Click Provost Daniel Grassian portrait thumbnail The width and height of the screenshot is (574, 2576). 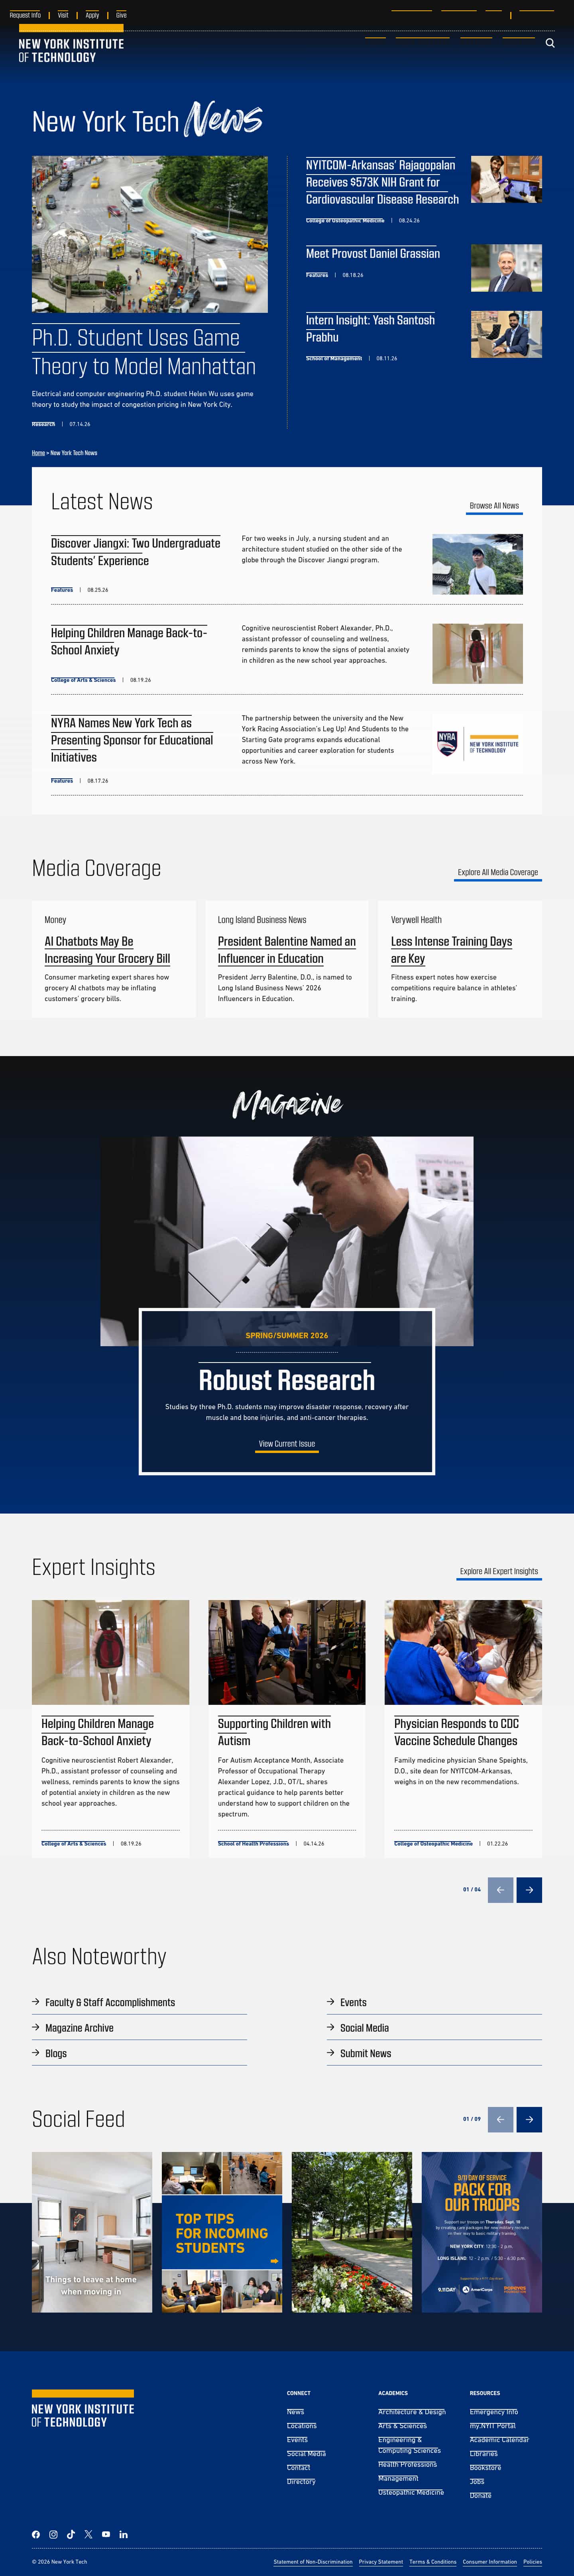506,268
